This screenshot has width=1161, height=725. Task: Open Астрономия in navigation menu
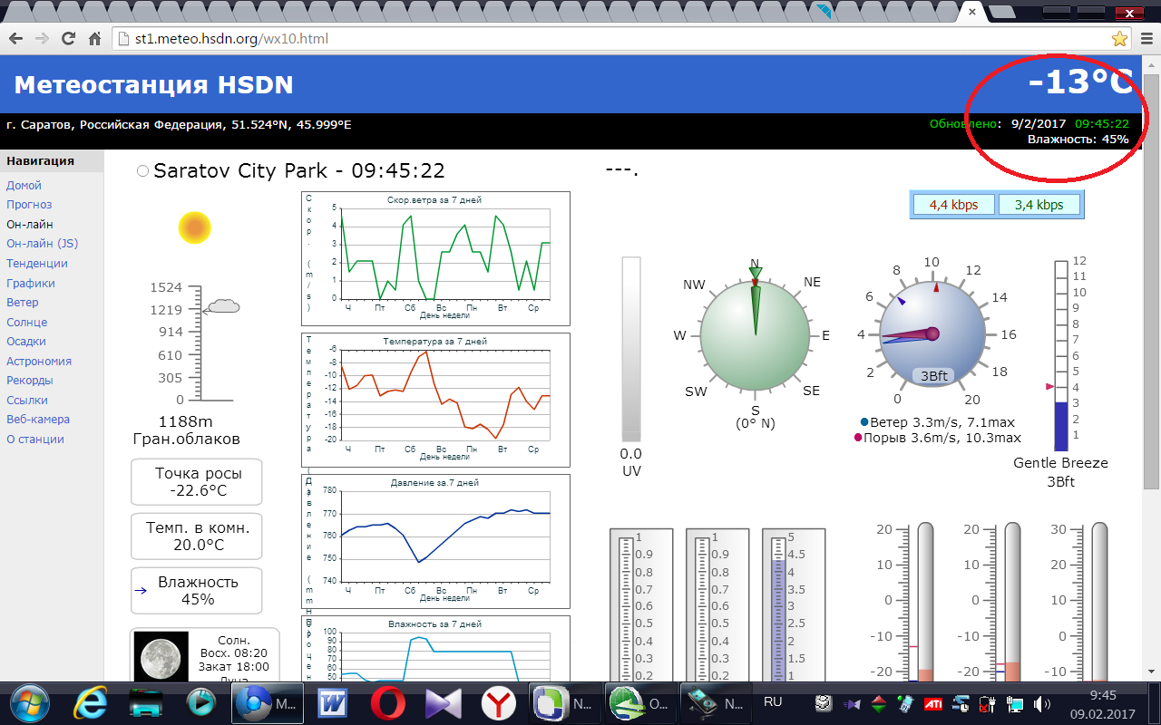click(x=39, y=361)
